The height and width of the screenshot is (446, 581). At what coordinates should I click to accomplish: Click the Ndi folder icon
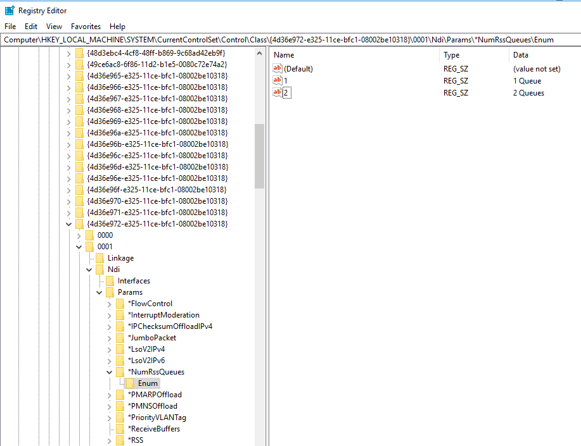click(x=99, y=269)
